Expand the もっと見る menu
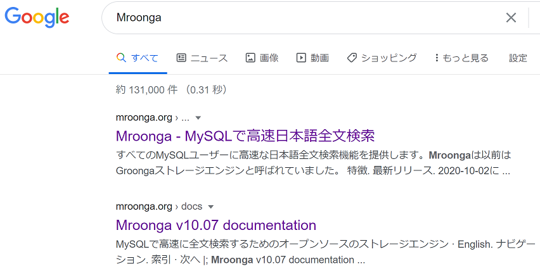 [461, 58]
